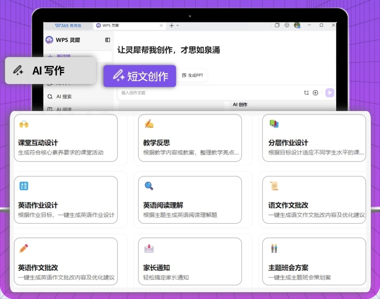Screen dimensions: 380x299
Task: Click the purple send arrow button
Action: point(329,93)
